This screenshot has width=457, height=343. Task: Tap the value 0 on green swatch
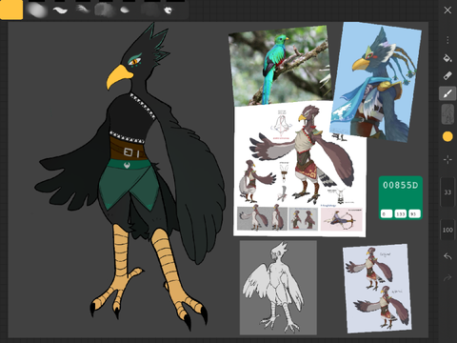tap(387, 213)
